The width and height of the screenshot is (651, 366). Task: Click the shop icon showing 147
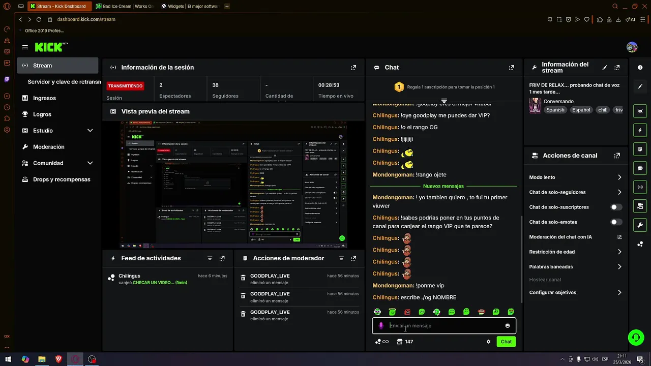pos(405,342)
